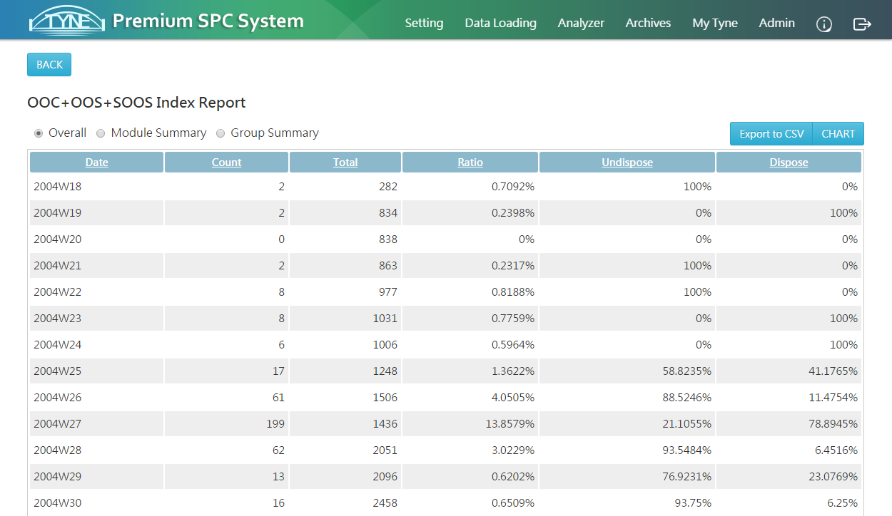Screen dimensions: 892x516
Task: Open the Data Loading menu
Action: [x=500, y=23]
